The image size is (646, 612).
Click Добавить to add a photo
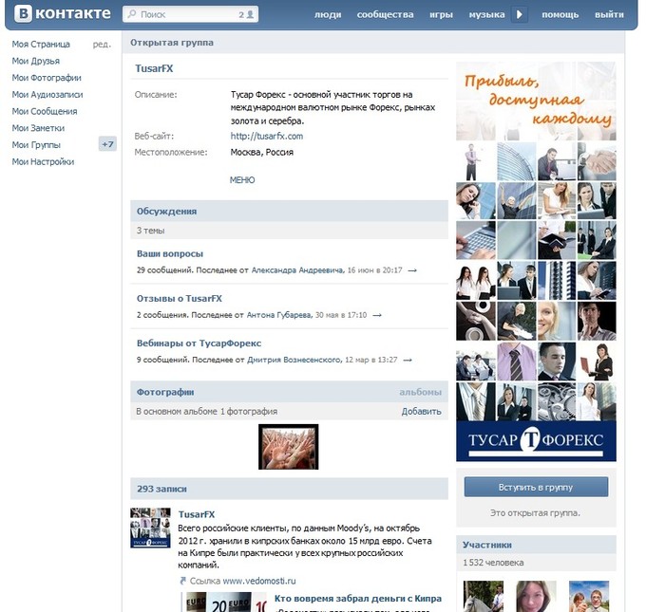pyautogui.click(x=422, y=412)
